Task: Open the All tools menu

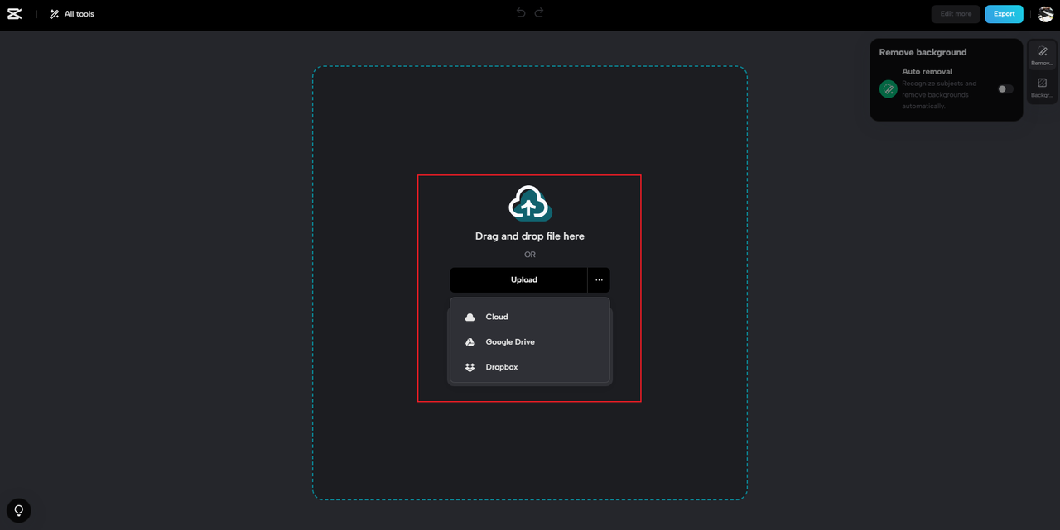Action: [x=71, y=14]
